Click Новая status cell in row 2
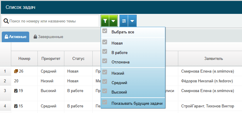 point(79,81)
